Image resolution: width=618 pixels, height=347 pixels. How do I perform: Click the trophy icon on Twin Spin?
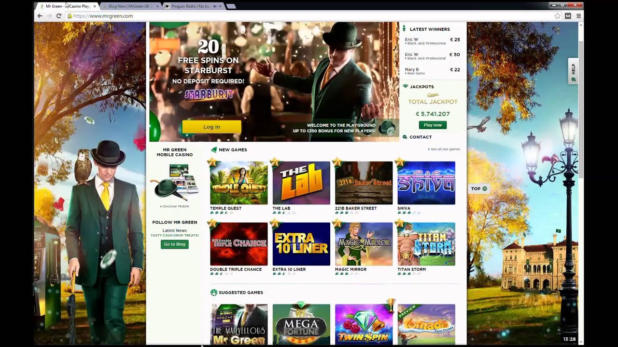coord(391,306)
